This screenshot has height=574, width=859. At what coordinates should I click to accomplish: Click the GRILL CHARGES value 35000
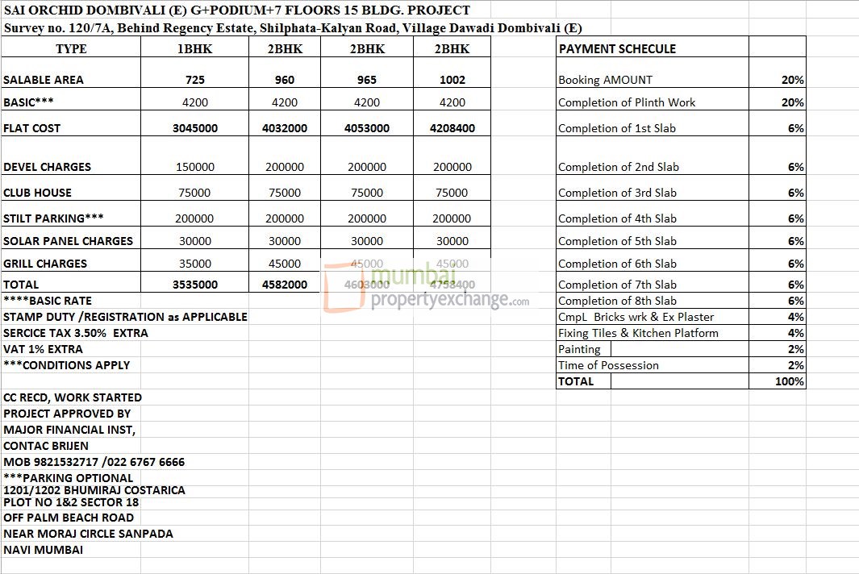pos(193,263)
